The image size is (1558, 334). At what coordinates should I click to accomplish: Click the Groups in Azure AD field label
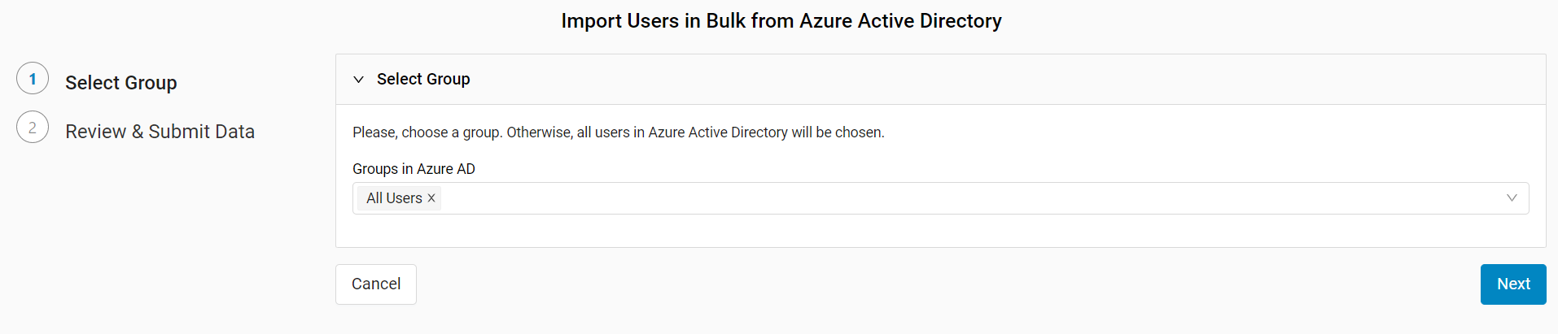(x=414, y=169)
